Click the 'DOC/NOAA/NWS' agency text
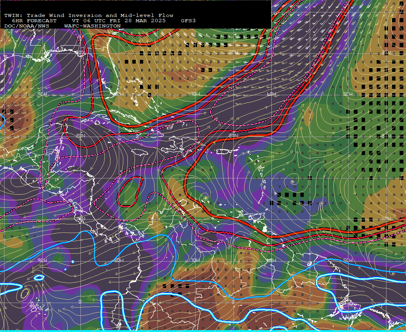The height and width of the screenshot is (332, 406). [x=27, y=26]
